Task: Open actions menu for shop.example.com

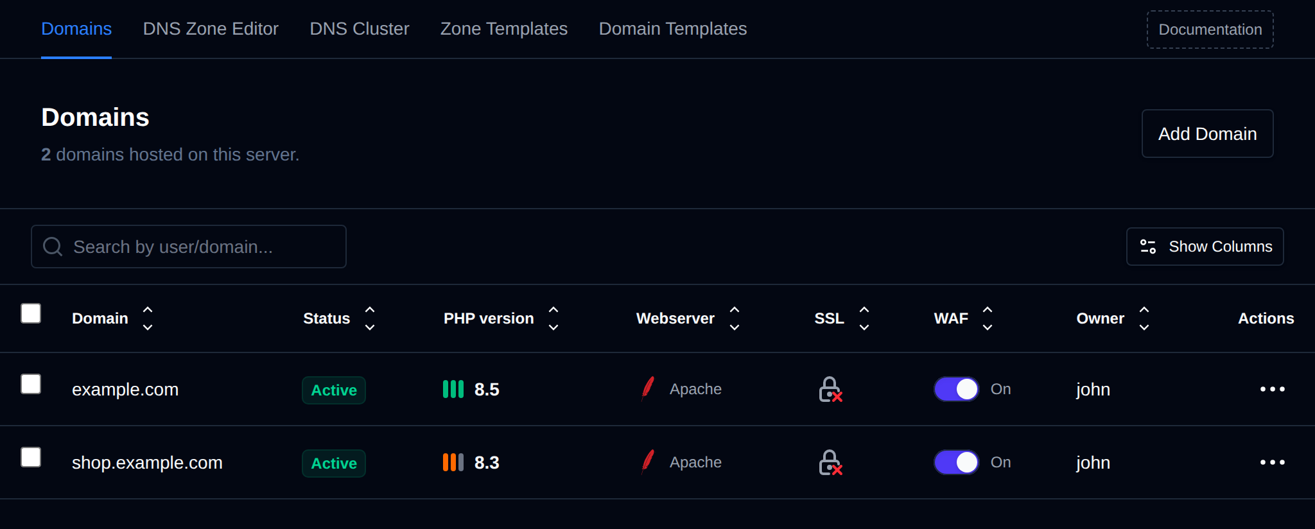Action: coord(1273,462)
